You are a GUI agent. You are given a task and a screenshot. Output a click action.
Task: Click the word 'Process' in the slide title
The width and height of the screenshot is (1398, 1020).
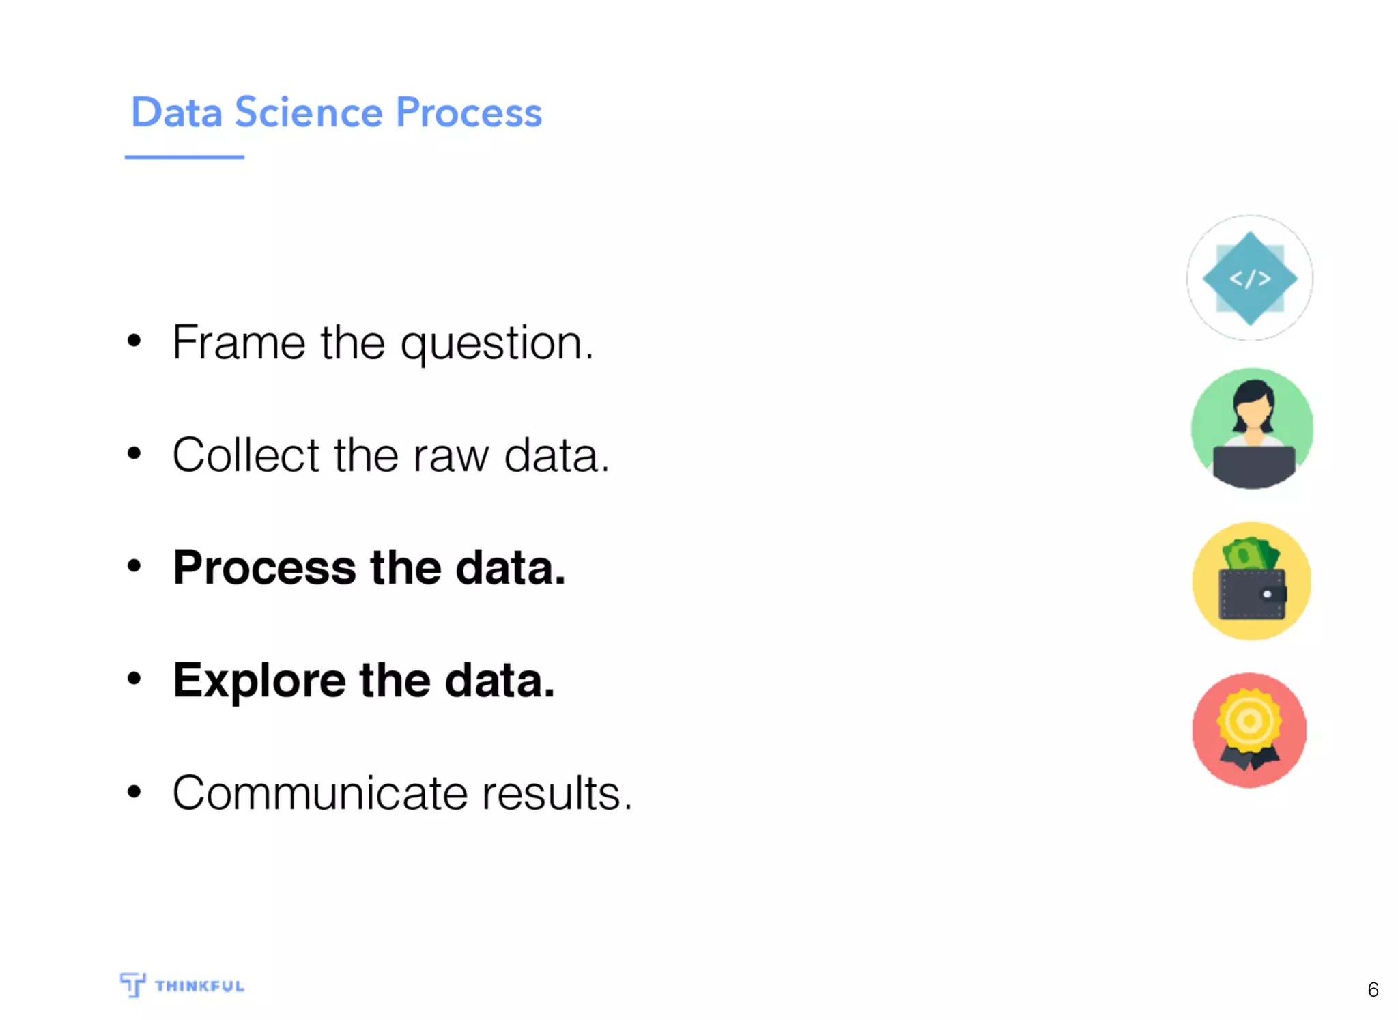point(468,112)
